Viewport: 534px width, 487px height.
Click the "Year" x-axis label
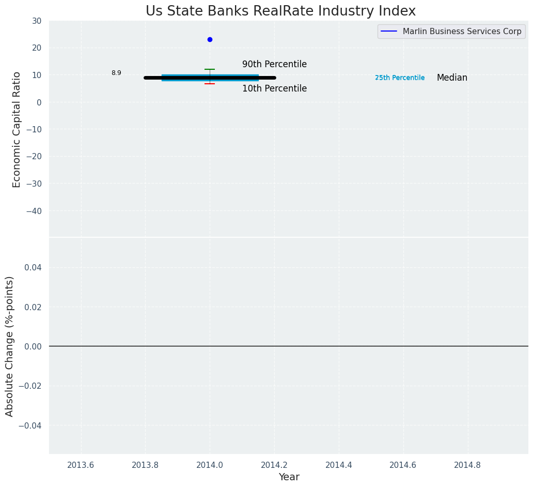point(289,477)
